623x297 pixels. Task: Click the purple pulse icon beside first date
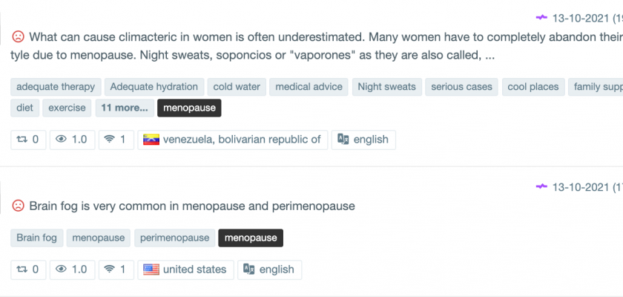(542, 17)
